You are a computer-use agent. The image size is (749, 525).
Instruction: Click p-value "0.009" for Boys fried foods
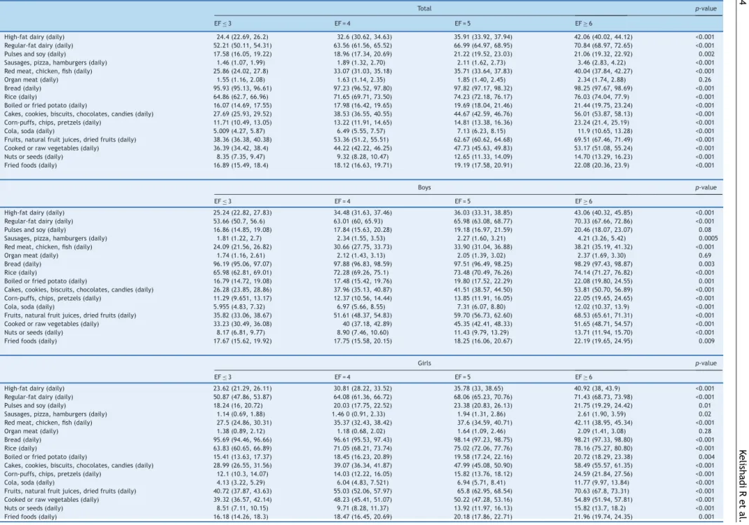(x=706, y=341)
